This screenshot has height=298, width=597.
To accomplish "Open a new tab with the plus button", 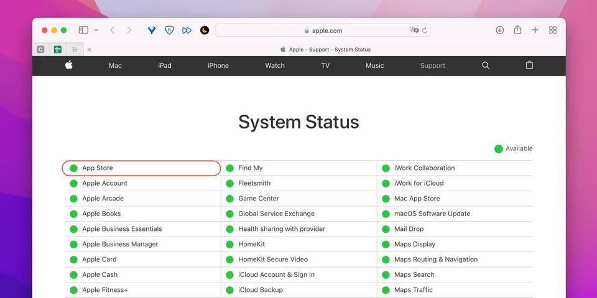I will pyautogui.click(x=535, y=30).
